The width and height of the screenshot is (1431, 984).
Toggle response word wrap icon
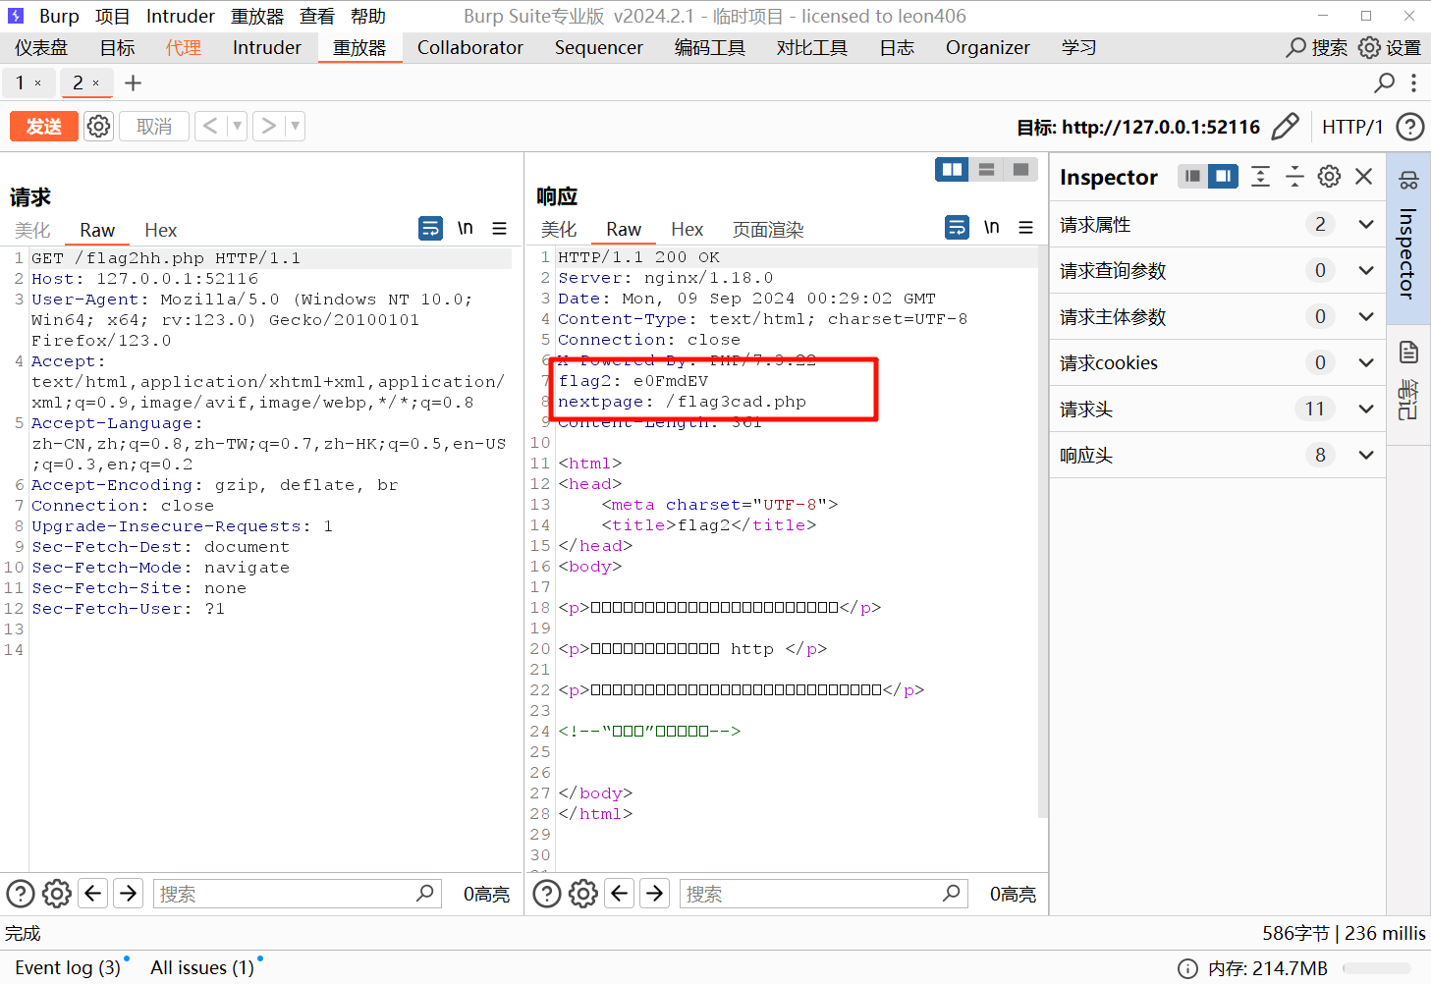click(x=957, y=228)
